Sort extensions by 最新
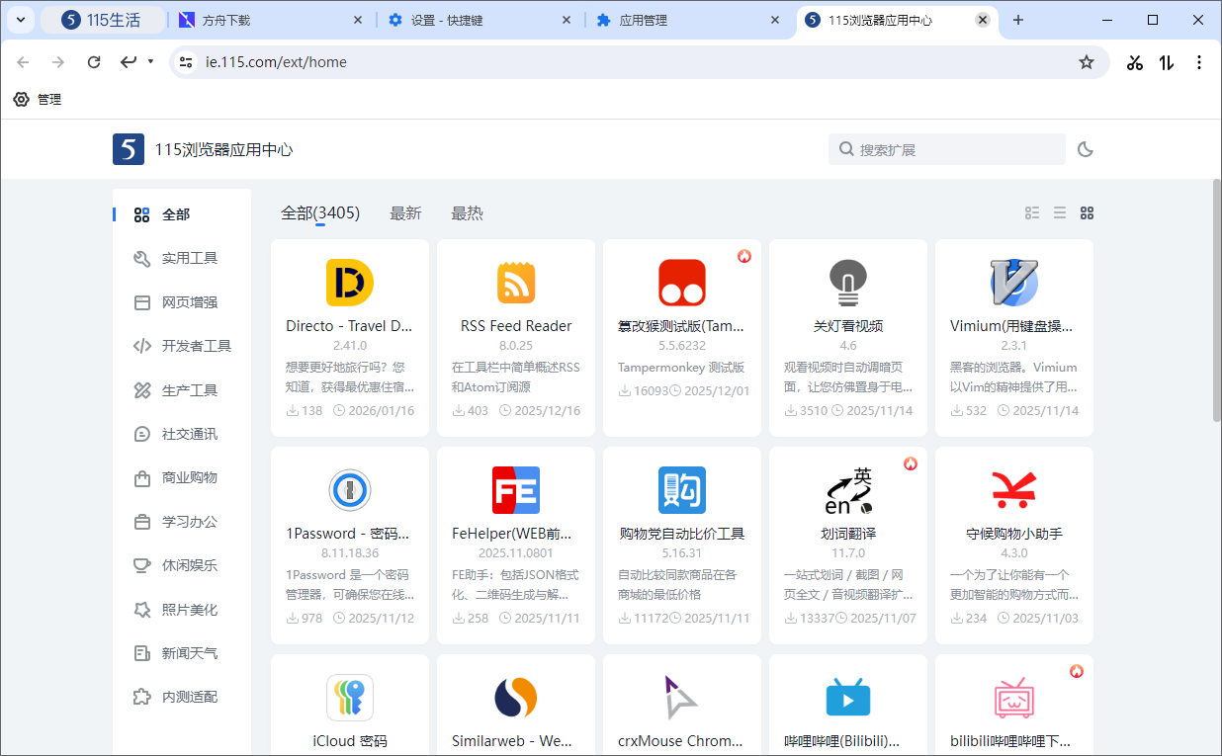1222x756 pixels. (x=405, y=212)
